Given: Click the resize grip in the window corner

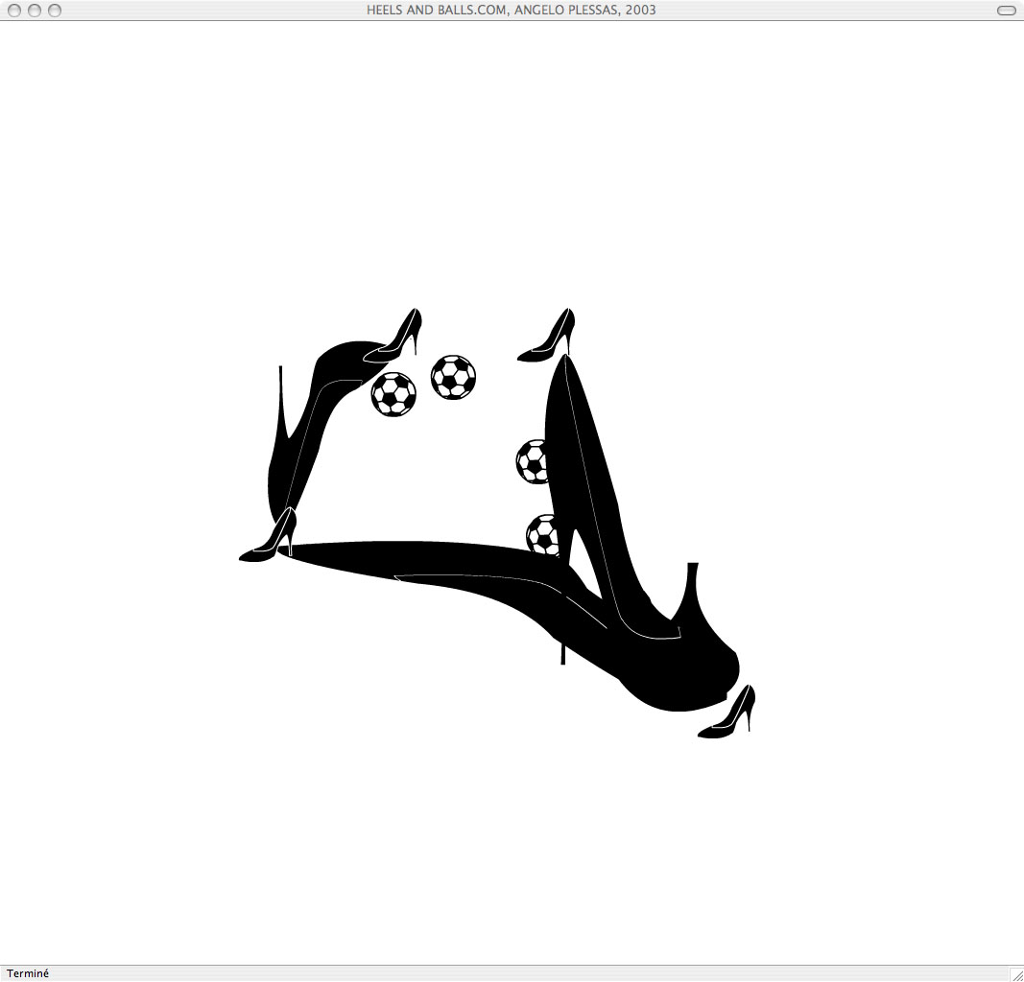Looking at the screenshot, I should [1016, 974].
